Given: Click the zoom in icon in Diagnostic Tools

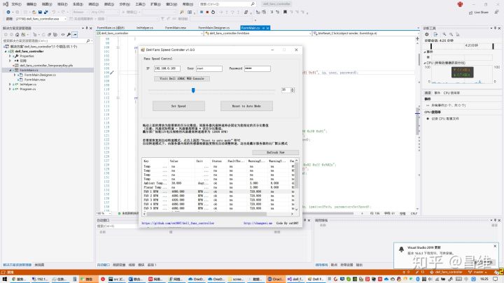Looking at the screenshot, I should [444, 34].
